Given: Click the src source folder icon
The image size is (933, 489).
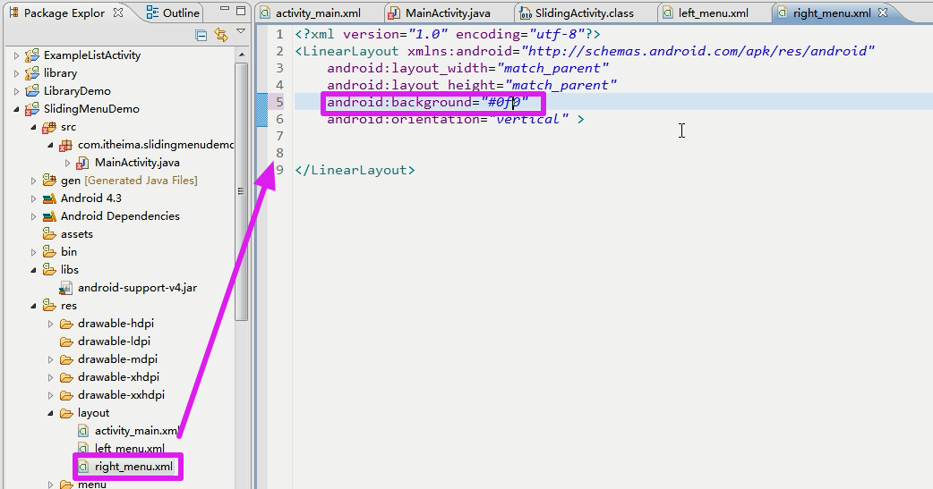Looking at the screenshot, I should (48, 127).
